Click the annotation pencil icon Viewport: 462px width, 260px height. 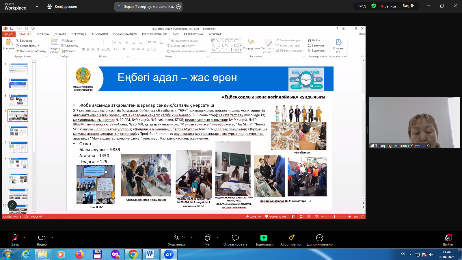point(12,205)
